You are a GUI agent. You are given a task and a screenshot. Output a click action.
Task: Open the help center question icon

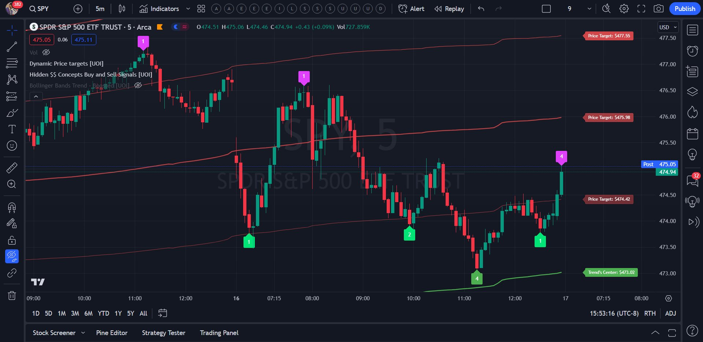[x=692, y=331]
